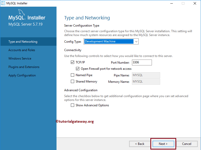Check Show Advanced Options
Viewport: 201px width, 150px height.
click(x=72, y=105)
